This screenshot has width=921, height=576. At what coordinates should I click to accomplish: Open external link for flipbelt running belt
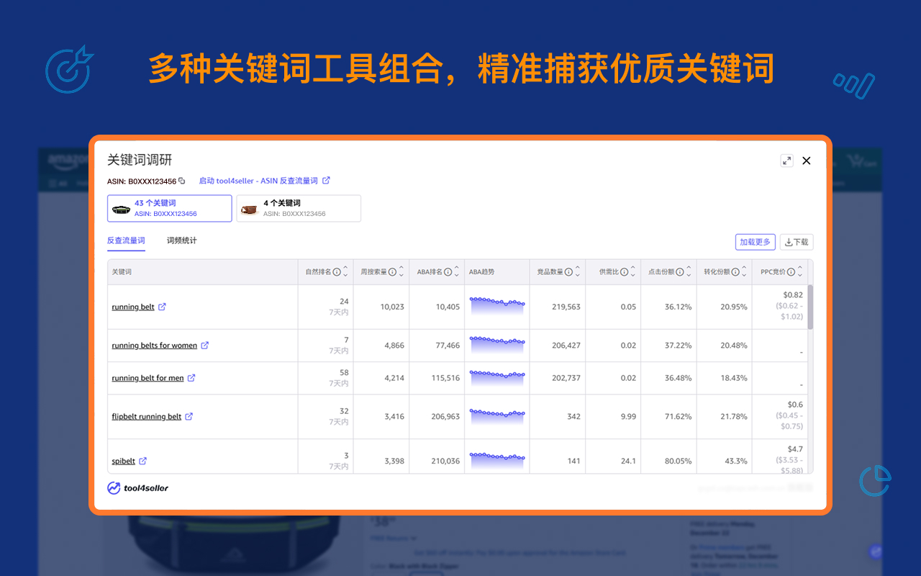(x=189, y=416)
